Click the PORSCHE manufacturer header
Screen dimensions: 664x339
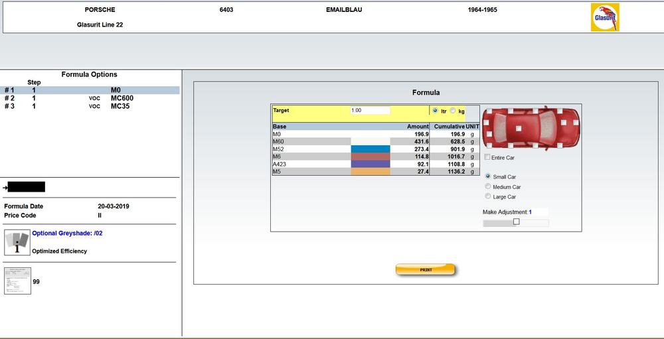tap(100, 10)
